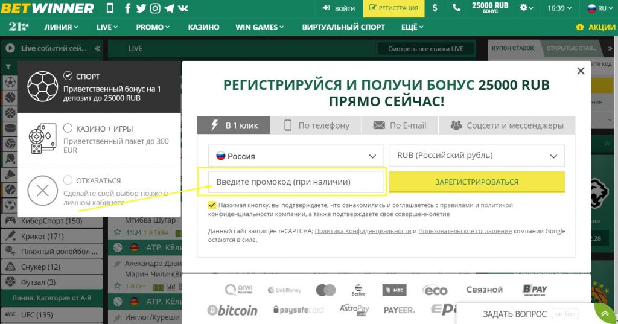
Task: Open the LIVE menu
Action: coord(107,27)
